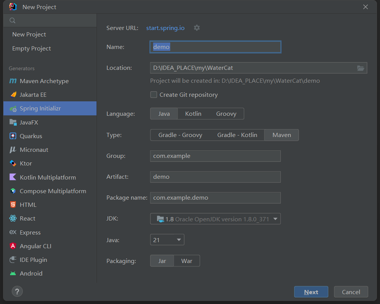Screen dimensions: 380x304
Task: Click the Next button
Action: point(311,292)
